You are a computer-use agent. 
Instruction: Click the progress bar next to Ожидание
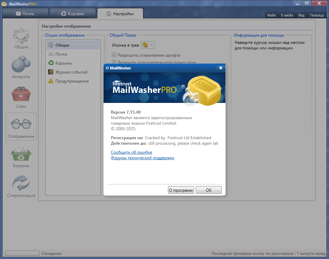[23, 253]
